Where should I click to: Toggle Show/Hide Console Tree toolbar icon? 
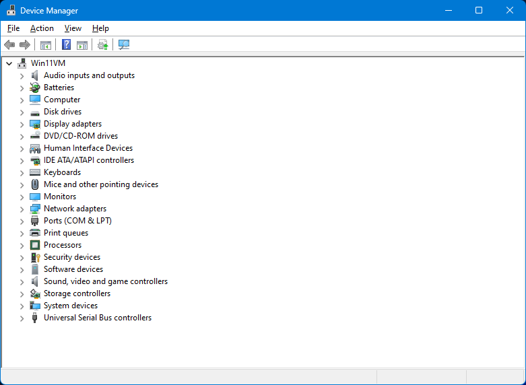point(46,45)
